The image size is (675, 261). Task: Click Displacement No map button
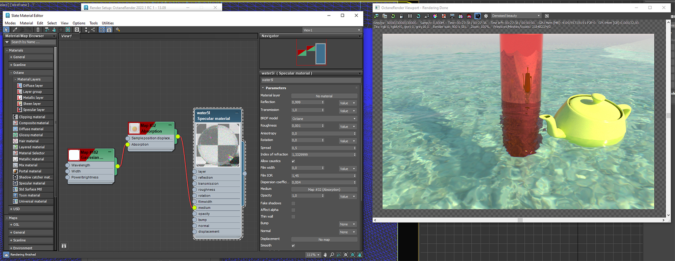(324, 239)
